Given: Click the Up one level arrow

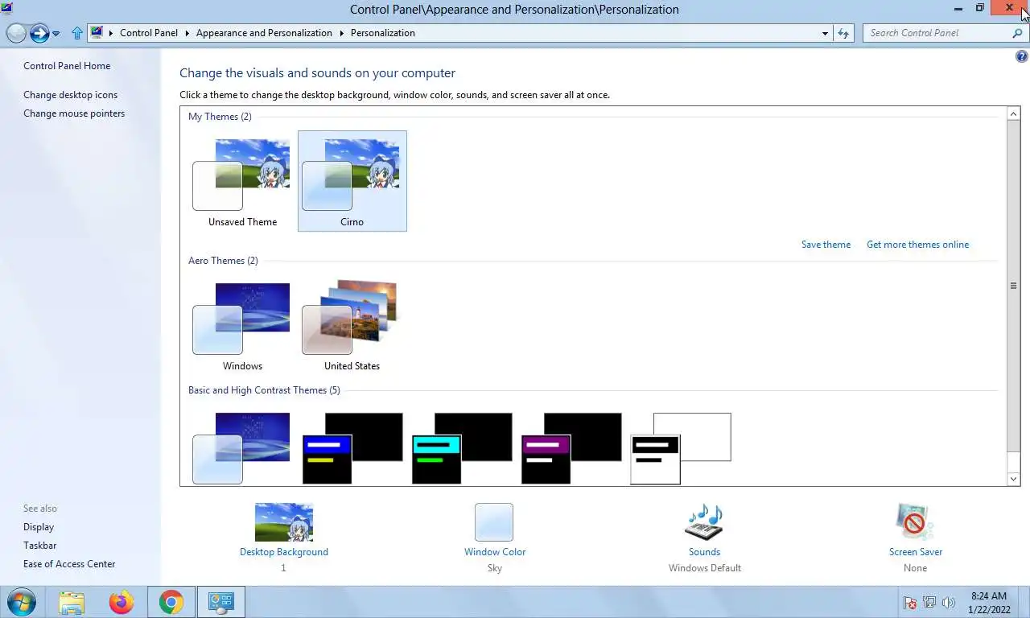Looking at the screenshot, I should [77, 33].
